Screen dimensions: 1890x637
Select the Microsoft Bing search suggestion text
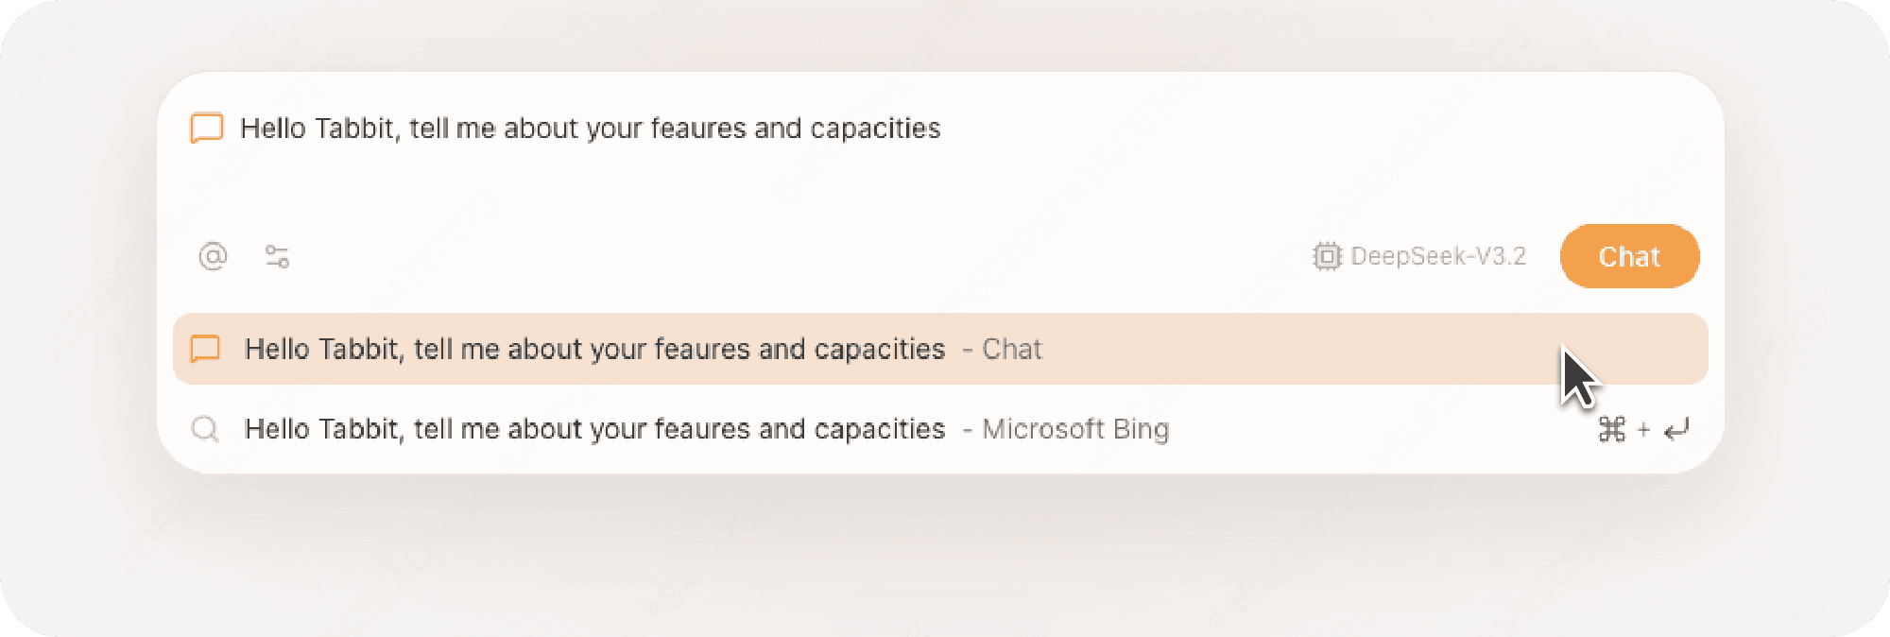click(x=594, y=429)
